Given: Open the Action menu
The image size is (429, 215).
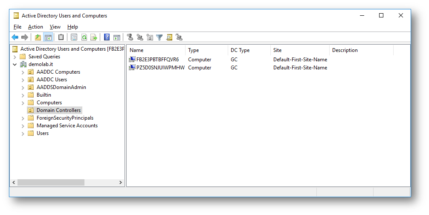Looking at the screenshot, I should point(35,27).
